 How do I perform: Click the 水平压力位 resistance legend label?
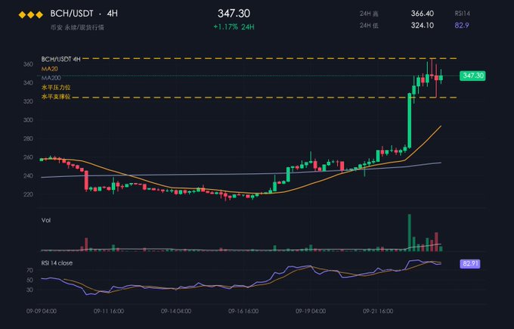tap(56, 87)
